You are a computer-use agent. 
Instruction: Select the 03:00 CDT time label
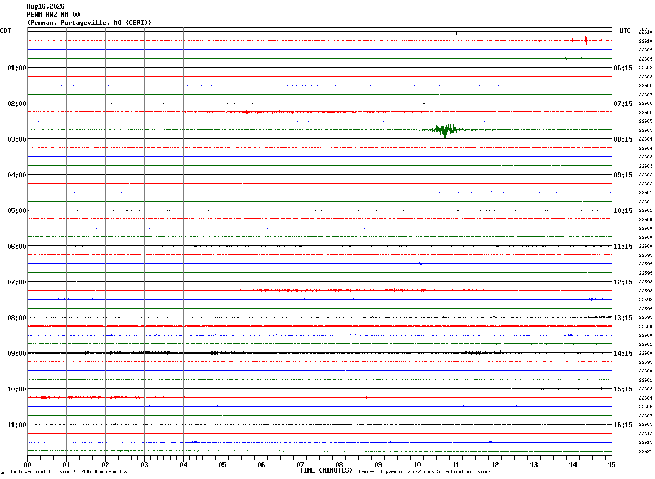(17, 139)
